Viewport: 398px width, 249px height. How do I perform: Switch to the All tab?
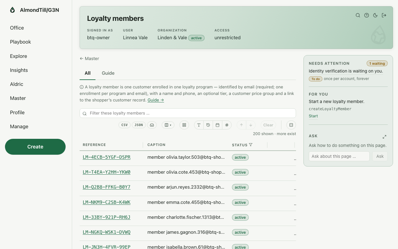tap(88, 73)
